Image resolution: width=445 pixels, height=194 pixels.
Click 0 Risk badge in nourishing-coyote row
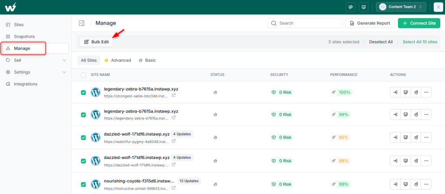tap(282, 184)
